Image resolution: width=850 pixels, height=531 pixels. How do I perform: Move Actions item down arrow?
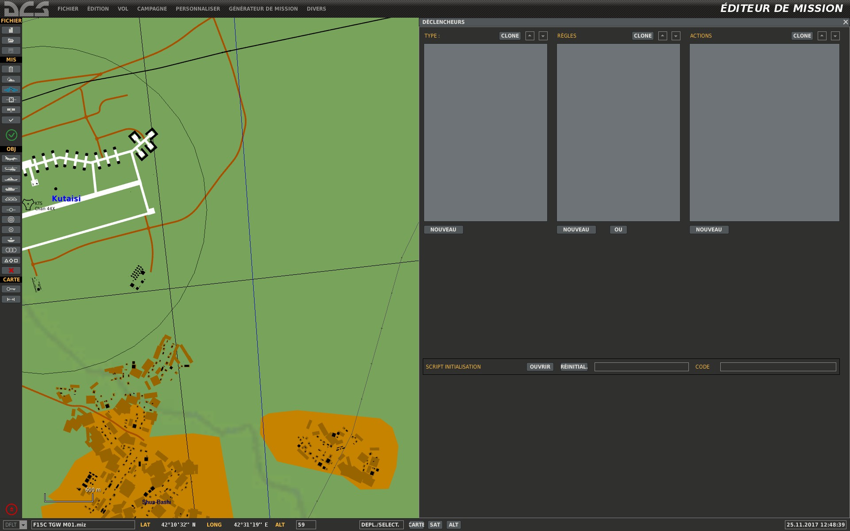click(835, 36)
